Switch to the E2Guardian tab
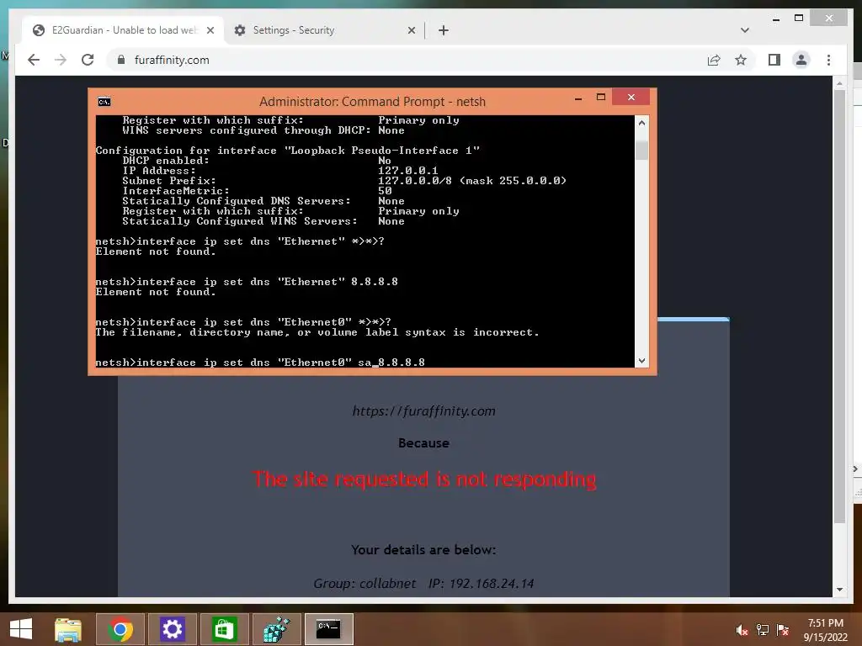 125,30
